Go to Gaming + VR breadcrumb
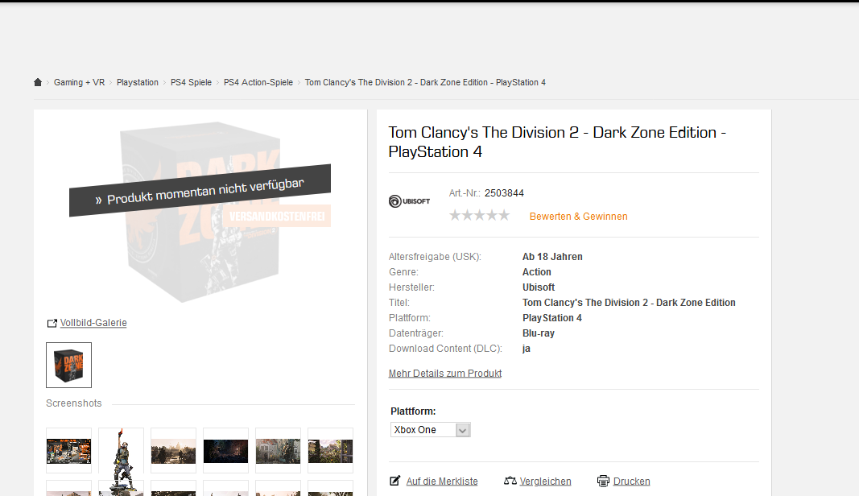859x496 pixels. coord(79,82)
